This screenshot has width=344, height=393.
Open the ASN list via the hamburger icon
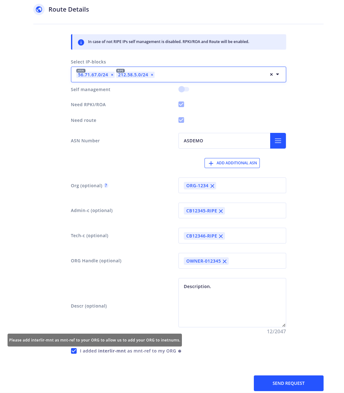pos(278,140)
